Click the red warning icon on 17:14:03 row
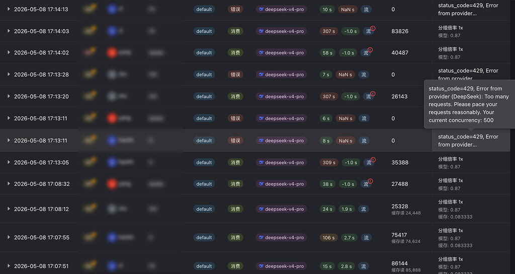Image resolution: width=515 pixels, height=274 pixels. click(x=373, y=28)
